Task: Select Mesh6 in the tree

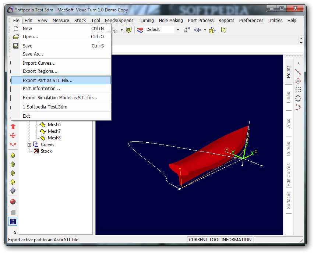Action: click(x=54, y=125)
